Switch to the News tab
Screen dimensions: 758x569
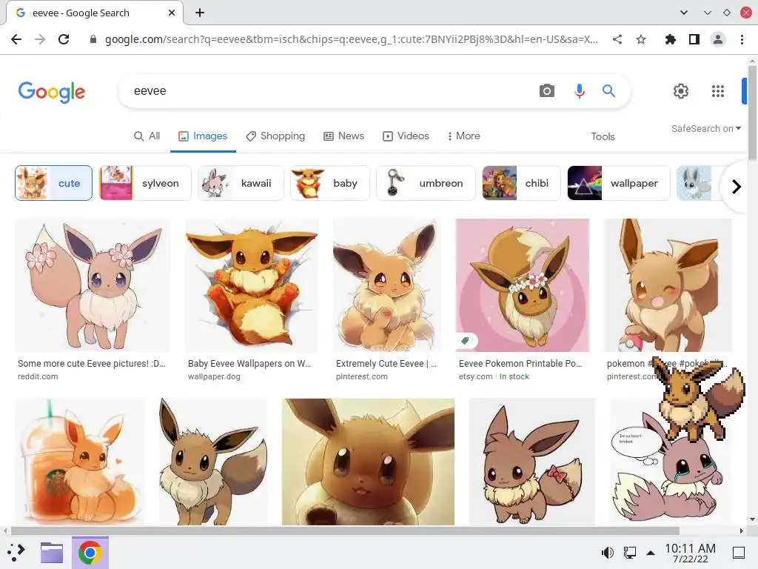[x=343, y=136]
